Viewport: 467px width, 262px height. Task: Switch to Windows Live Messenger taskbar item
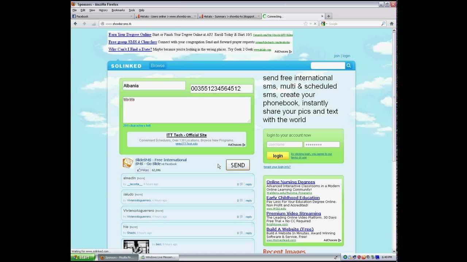tap(159, 257)
